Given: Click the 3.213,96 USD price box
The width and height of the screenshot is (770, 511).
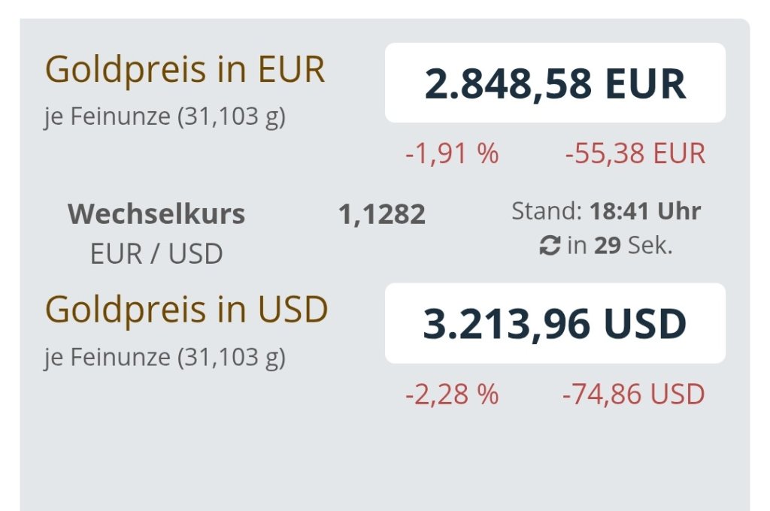Looking at the screenshot, I should (555, 323).
